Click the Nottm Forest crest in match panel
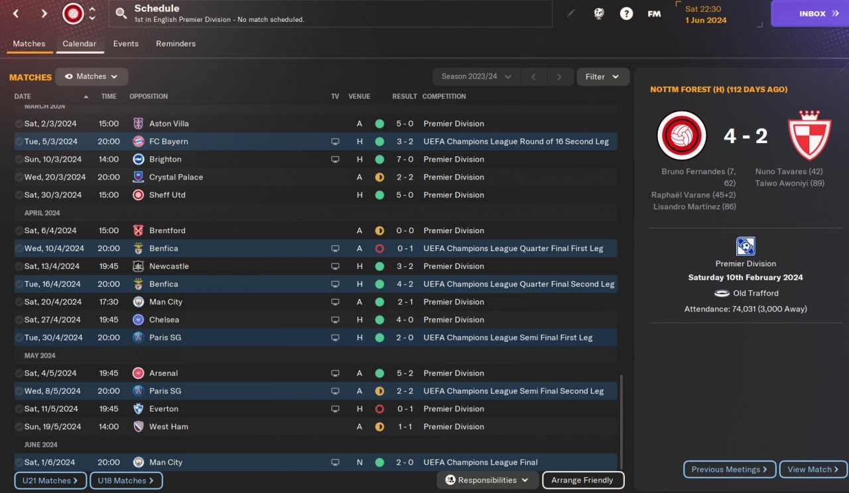This screenshot has height=493, width=849. click(x=809, y=135)
